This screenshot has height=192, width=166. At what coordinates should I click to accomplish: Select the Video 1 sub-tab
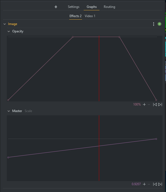click(x=90, y=16)
